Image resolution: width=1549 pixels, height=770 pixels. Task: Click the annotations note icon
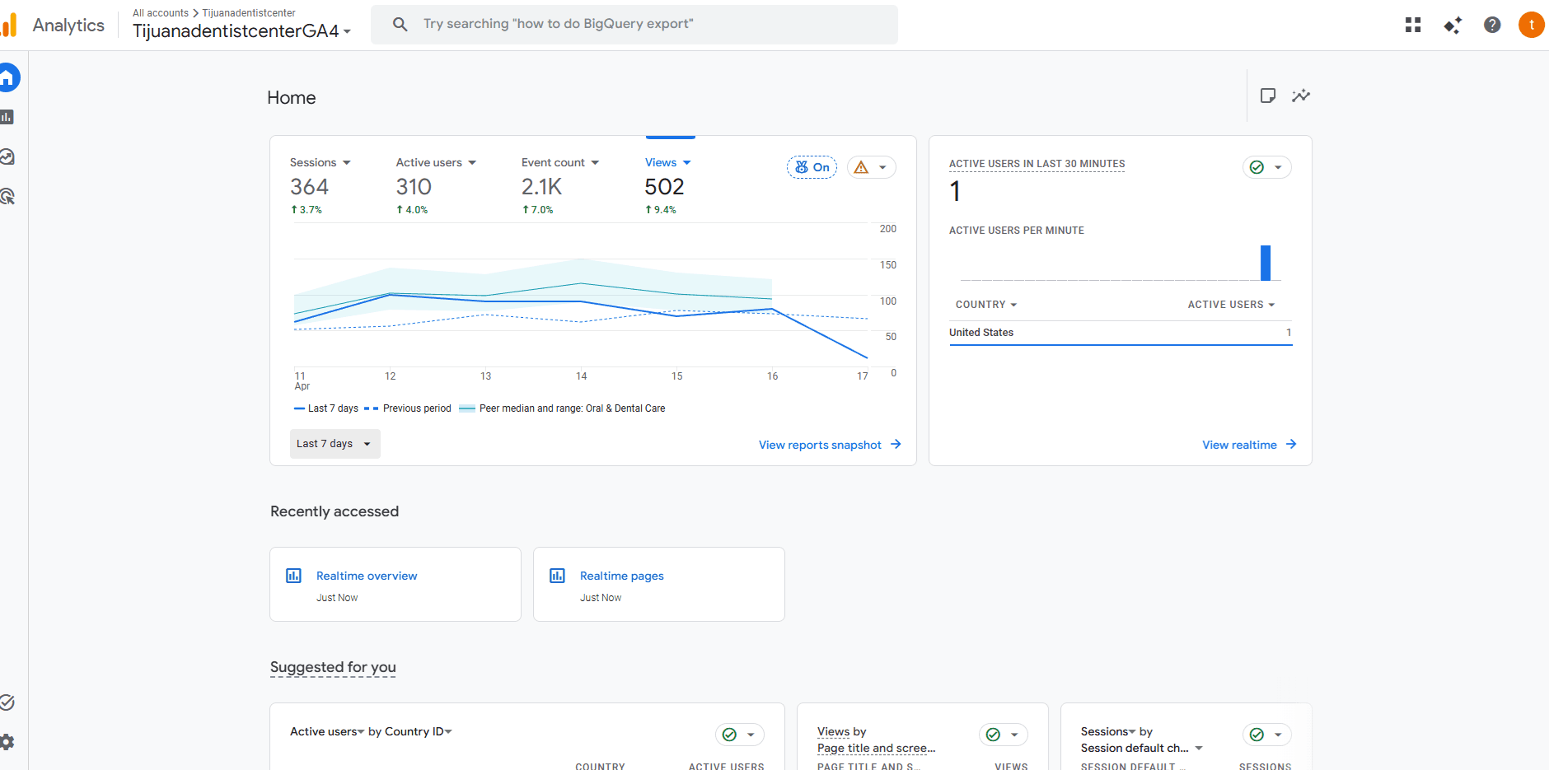click(1267, 96)
